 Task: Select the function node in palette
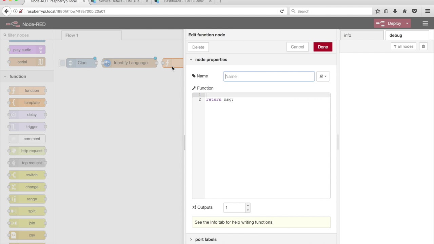(x=27, y=90)
